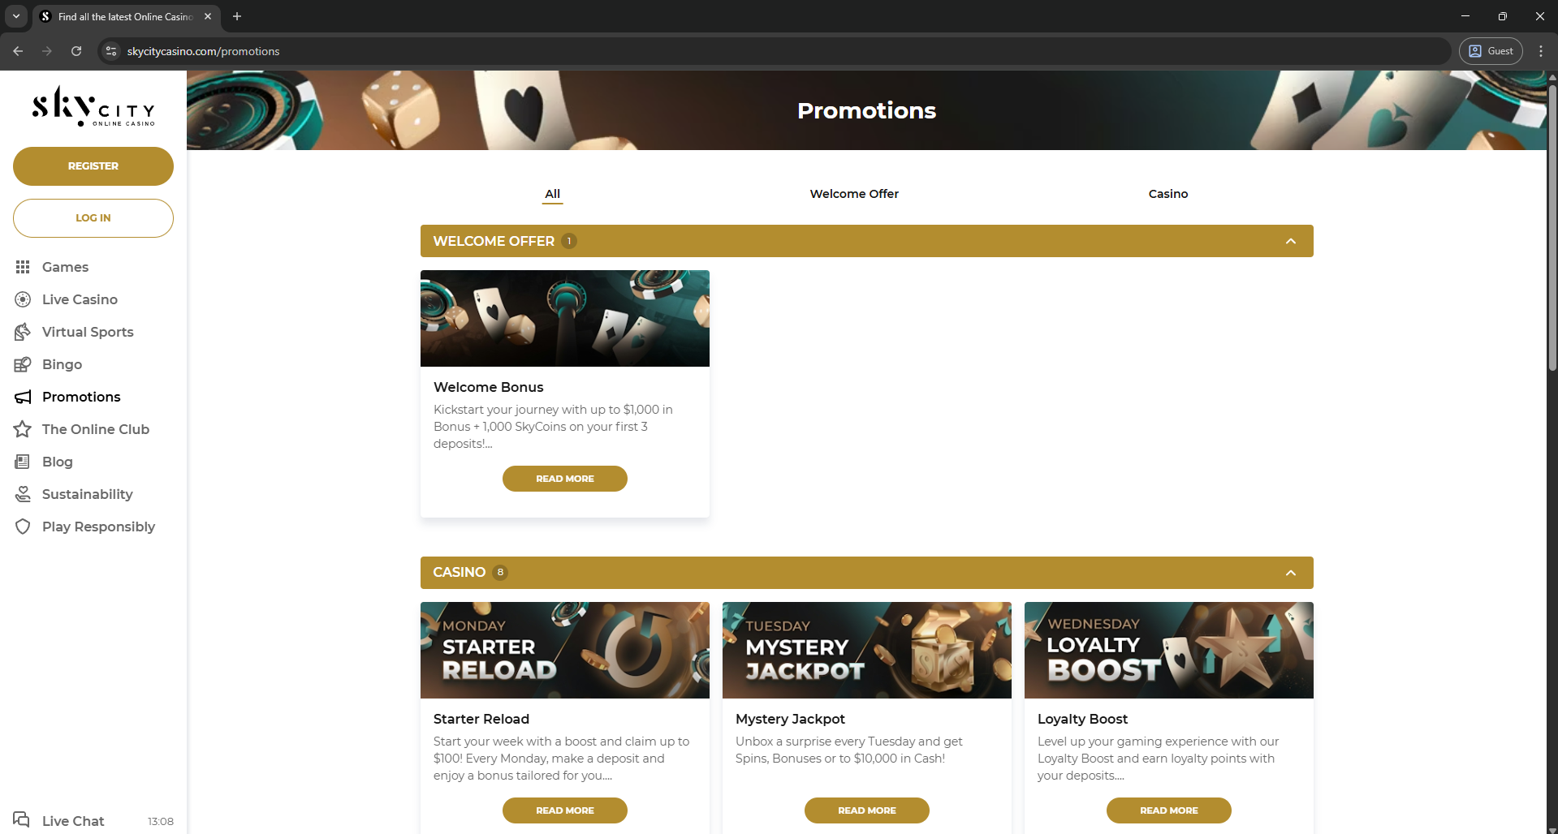Click the Loyalty Boost card title

pos(1082,719)
